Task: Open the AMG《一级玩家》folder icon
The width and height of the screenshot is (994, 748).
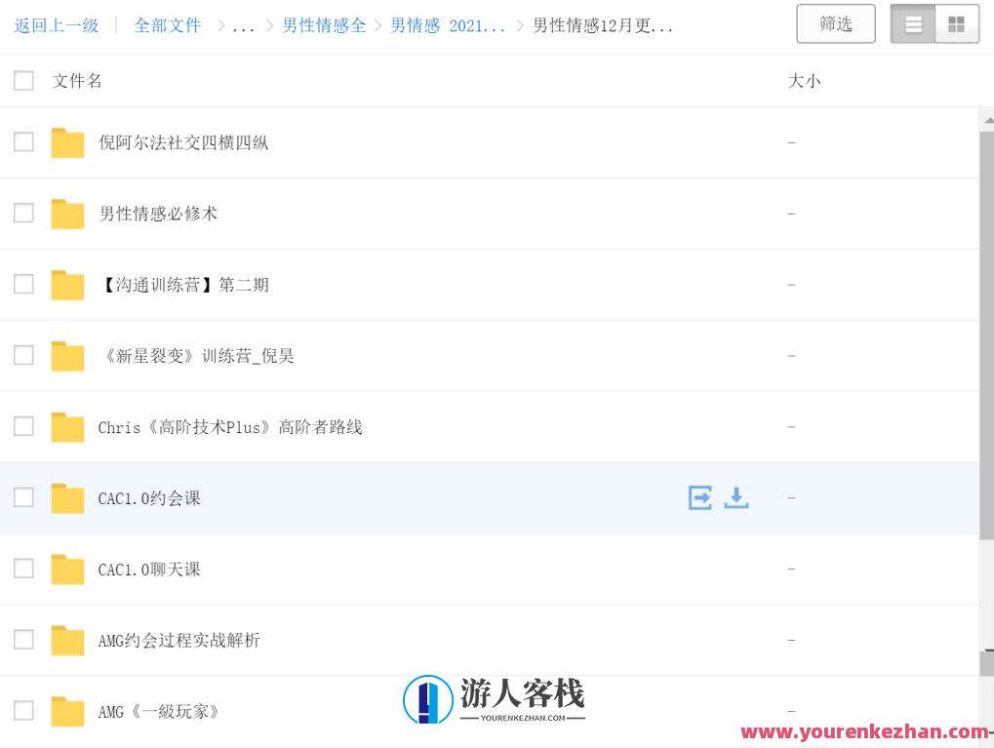Action: (66, 711)
